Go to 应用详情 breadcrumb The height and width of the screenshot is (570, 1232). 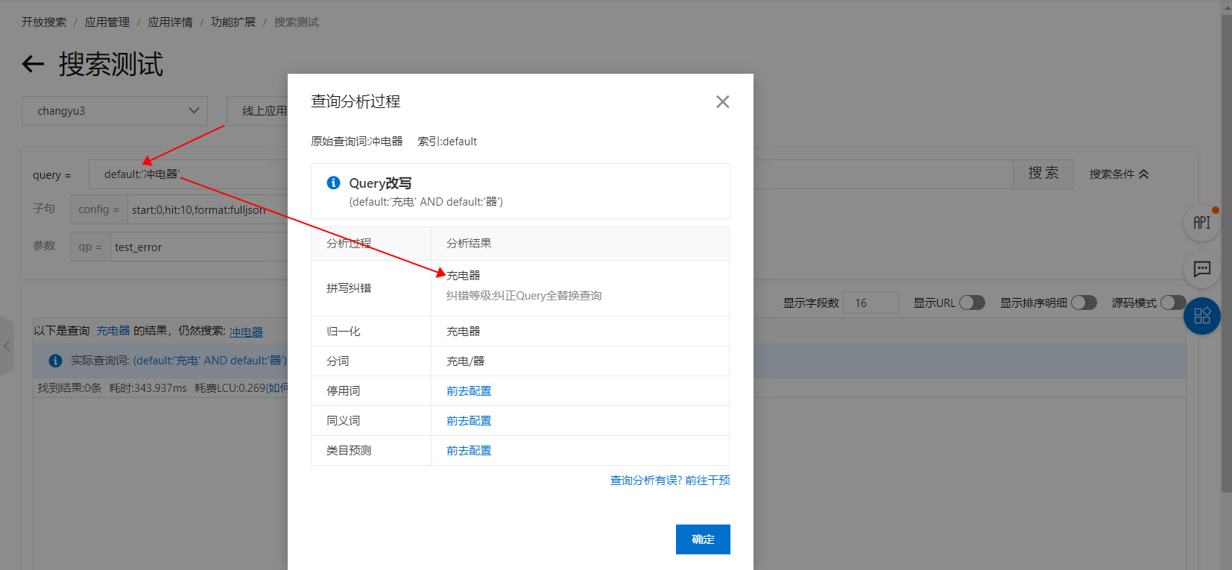coord(170,22)
